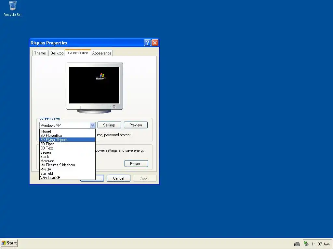
Task: Select the Screen Saver tab
Action: pyautogui.click(x=78, y=53)
